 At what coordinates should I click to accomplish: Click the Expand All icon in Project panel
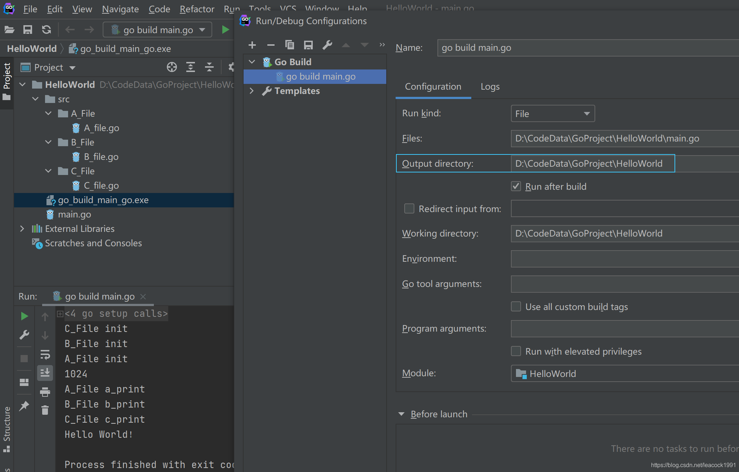191,67
